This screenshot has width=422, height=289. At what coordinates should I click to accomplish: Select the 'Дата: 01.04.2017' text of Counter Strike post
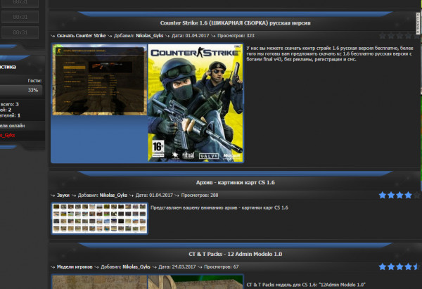click(x=191, y=36)
